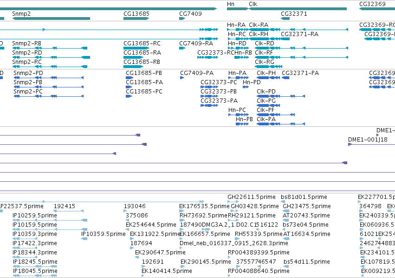Image resolution: width=395 pixels, height=278 pixels.
Task: Click the DME1-001J18 clone label
Action: tap(368, 139)
